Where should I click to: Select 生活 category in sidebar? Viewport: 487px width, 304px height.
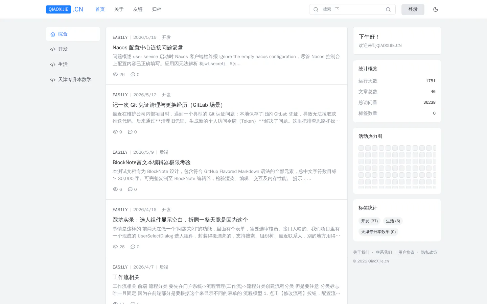pos(73,65)
